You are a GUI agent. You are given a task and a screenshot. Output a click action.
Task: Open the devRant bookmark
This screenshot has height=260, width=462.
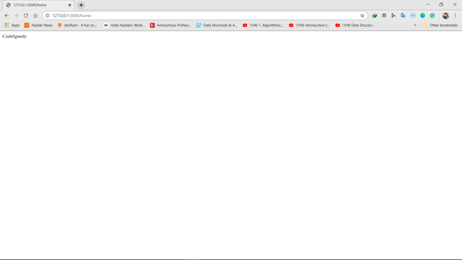(x=77, y=25)
